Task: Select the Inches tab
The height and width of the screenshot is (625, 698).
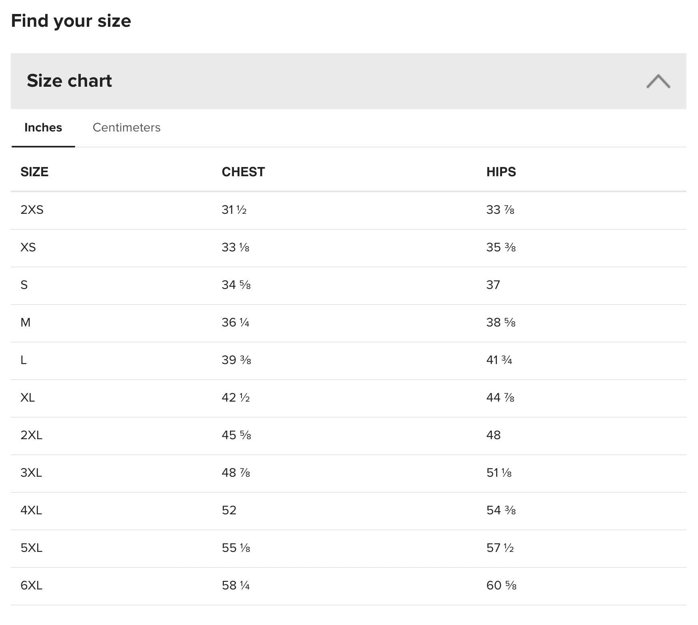Action: pyautogui.click(x=43, y=127)
